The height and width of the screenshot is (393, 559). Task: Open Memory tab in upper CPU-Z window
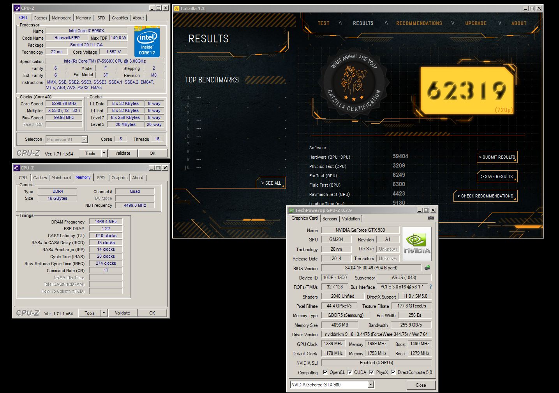[83, 18]
